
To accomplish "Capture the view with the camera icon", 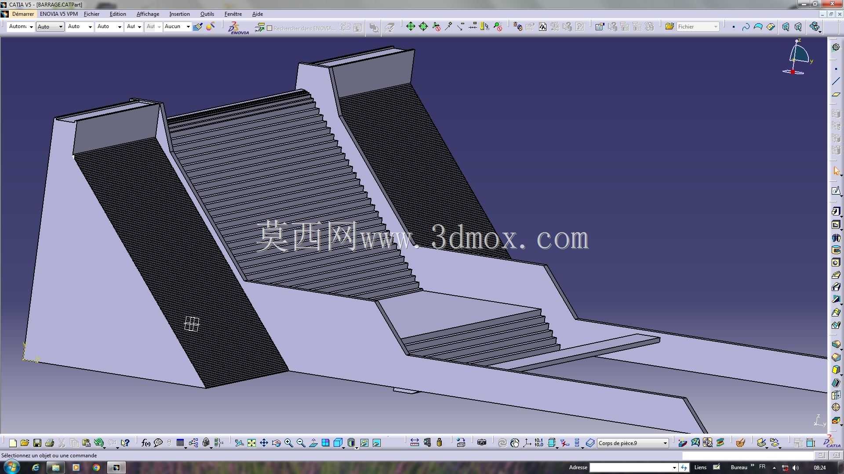I will 482,443.
